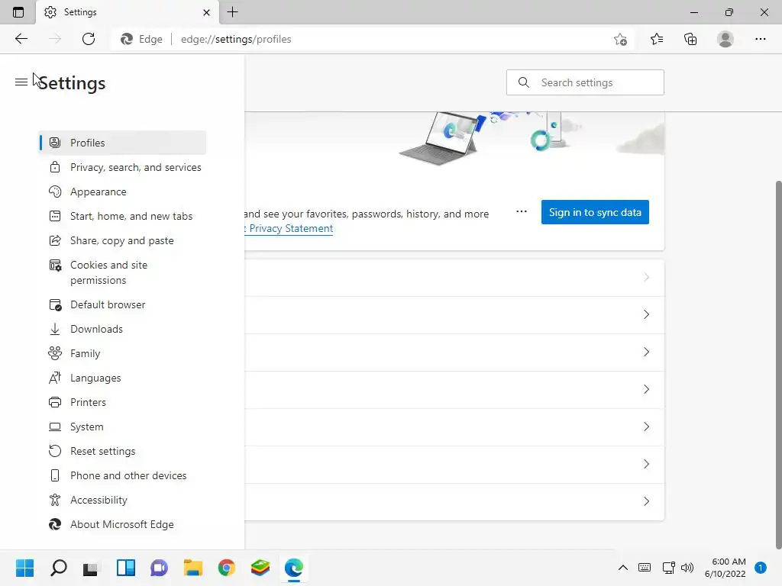The image size is (782, 586).
Task: Select the Appearance menu item
Action: point(122,192)
